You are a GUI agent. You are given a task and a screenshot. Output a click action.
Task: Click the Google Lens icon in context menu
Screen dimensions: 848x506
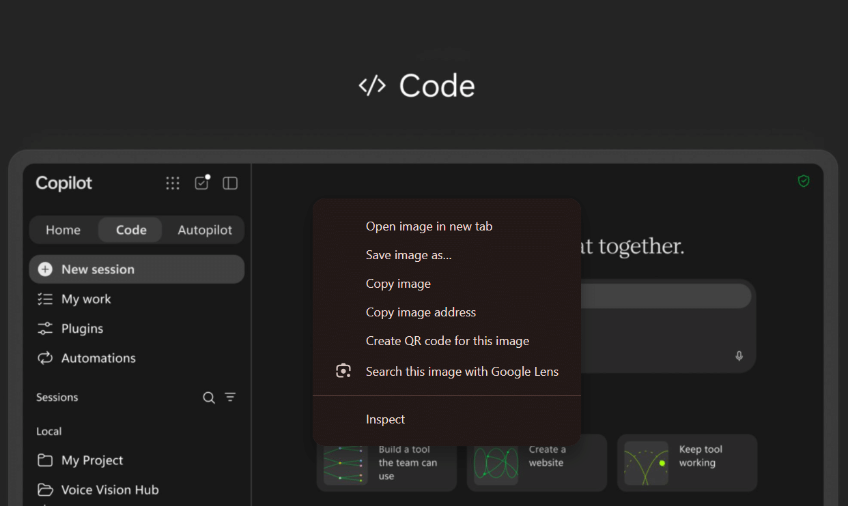[343, 371]
